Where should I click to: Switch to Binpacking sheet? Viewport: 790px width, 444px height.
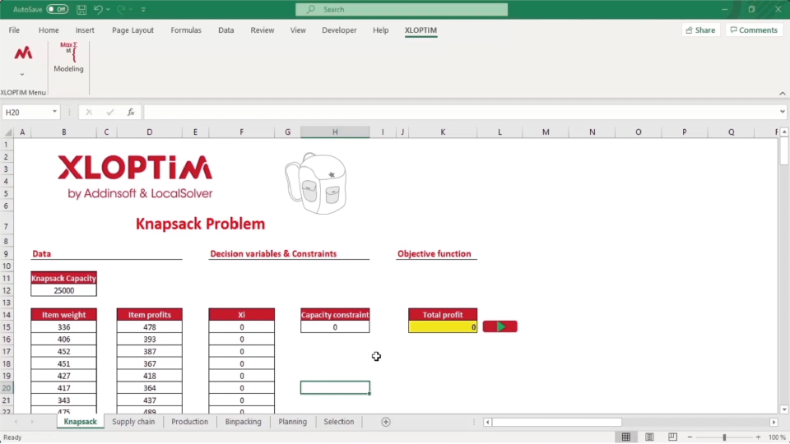pyautogui.click(x=243, y=422)
